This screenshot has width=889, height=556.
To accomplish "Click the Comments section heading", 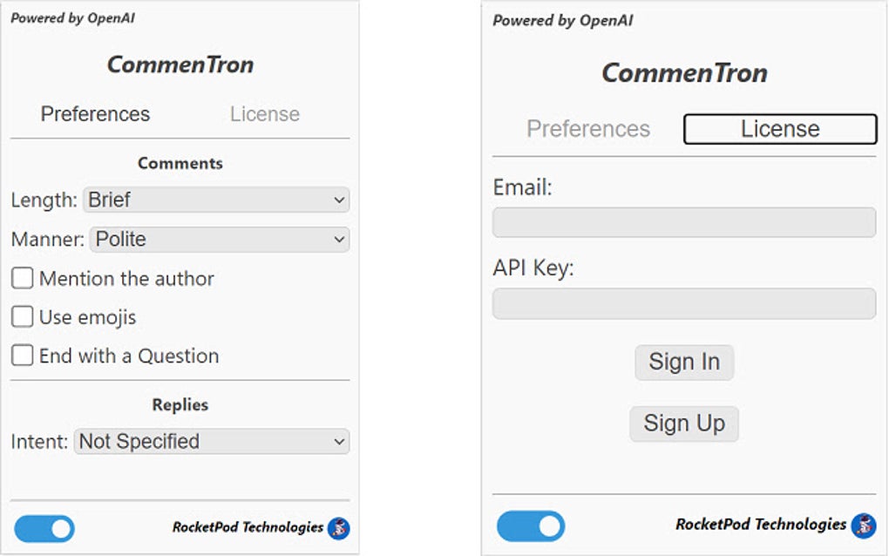I will 180,163.
